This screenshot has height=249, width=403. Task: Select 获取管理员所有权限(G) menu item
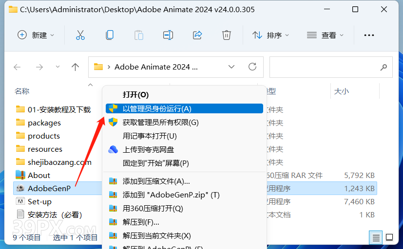[x=184, y=123]
